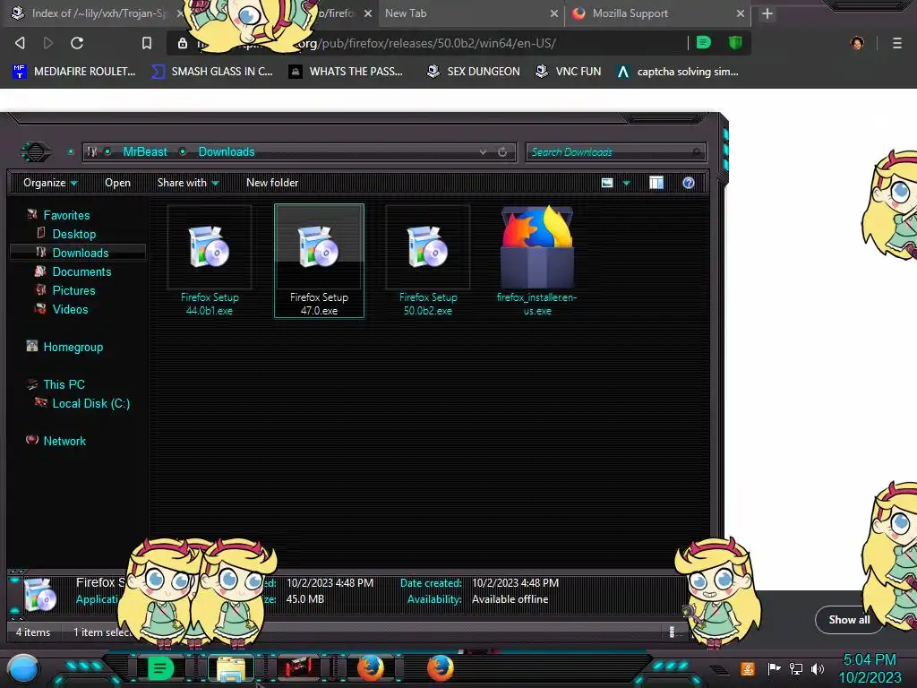Close the New Tab tab

pyautogui.click(x=553, y=13)
